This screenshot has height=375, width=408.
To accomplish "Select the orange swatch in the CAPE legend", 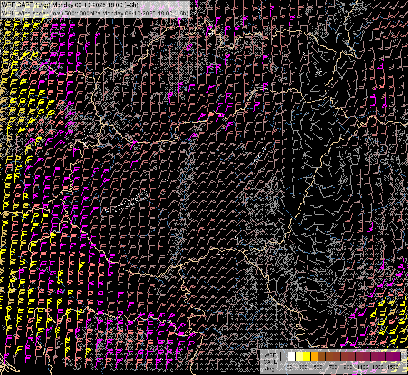I will click(314, 357).
